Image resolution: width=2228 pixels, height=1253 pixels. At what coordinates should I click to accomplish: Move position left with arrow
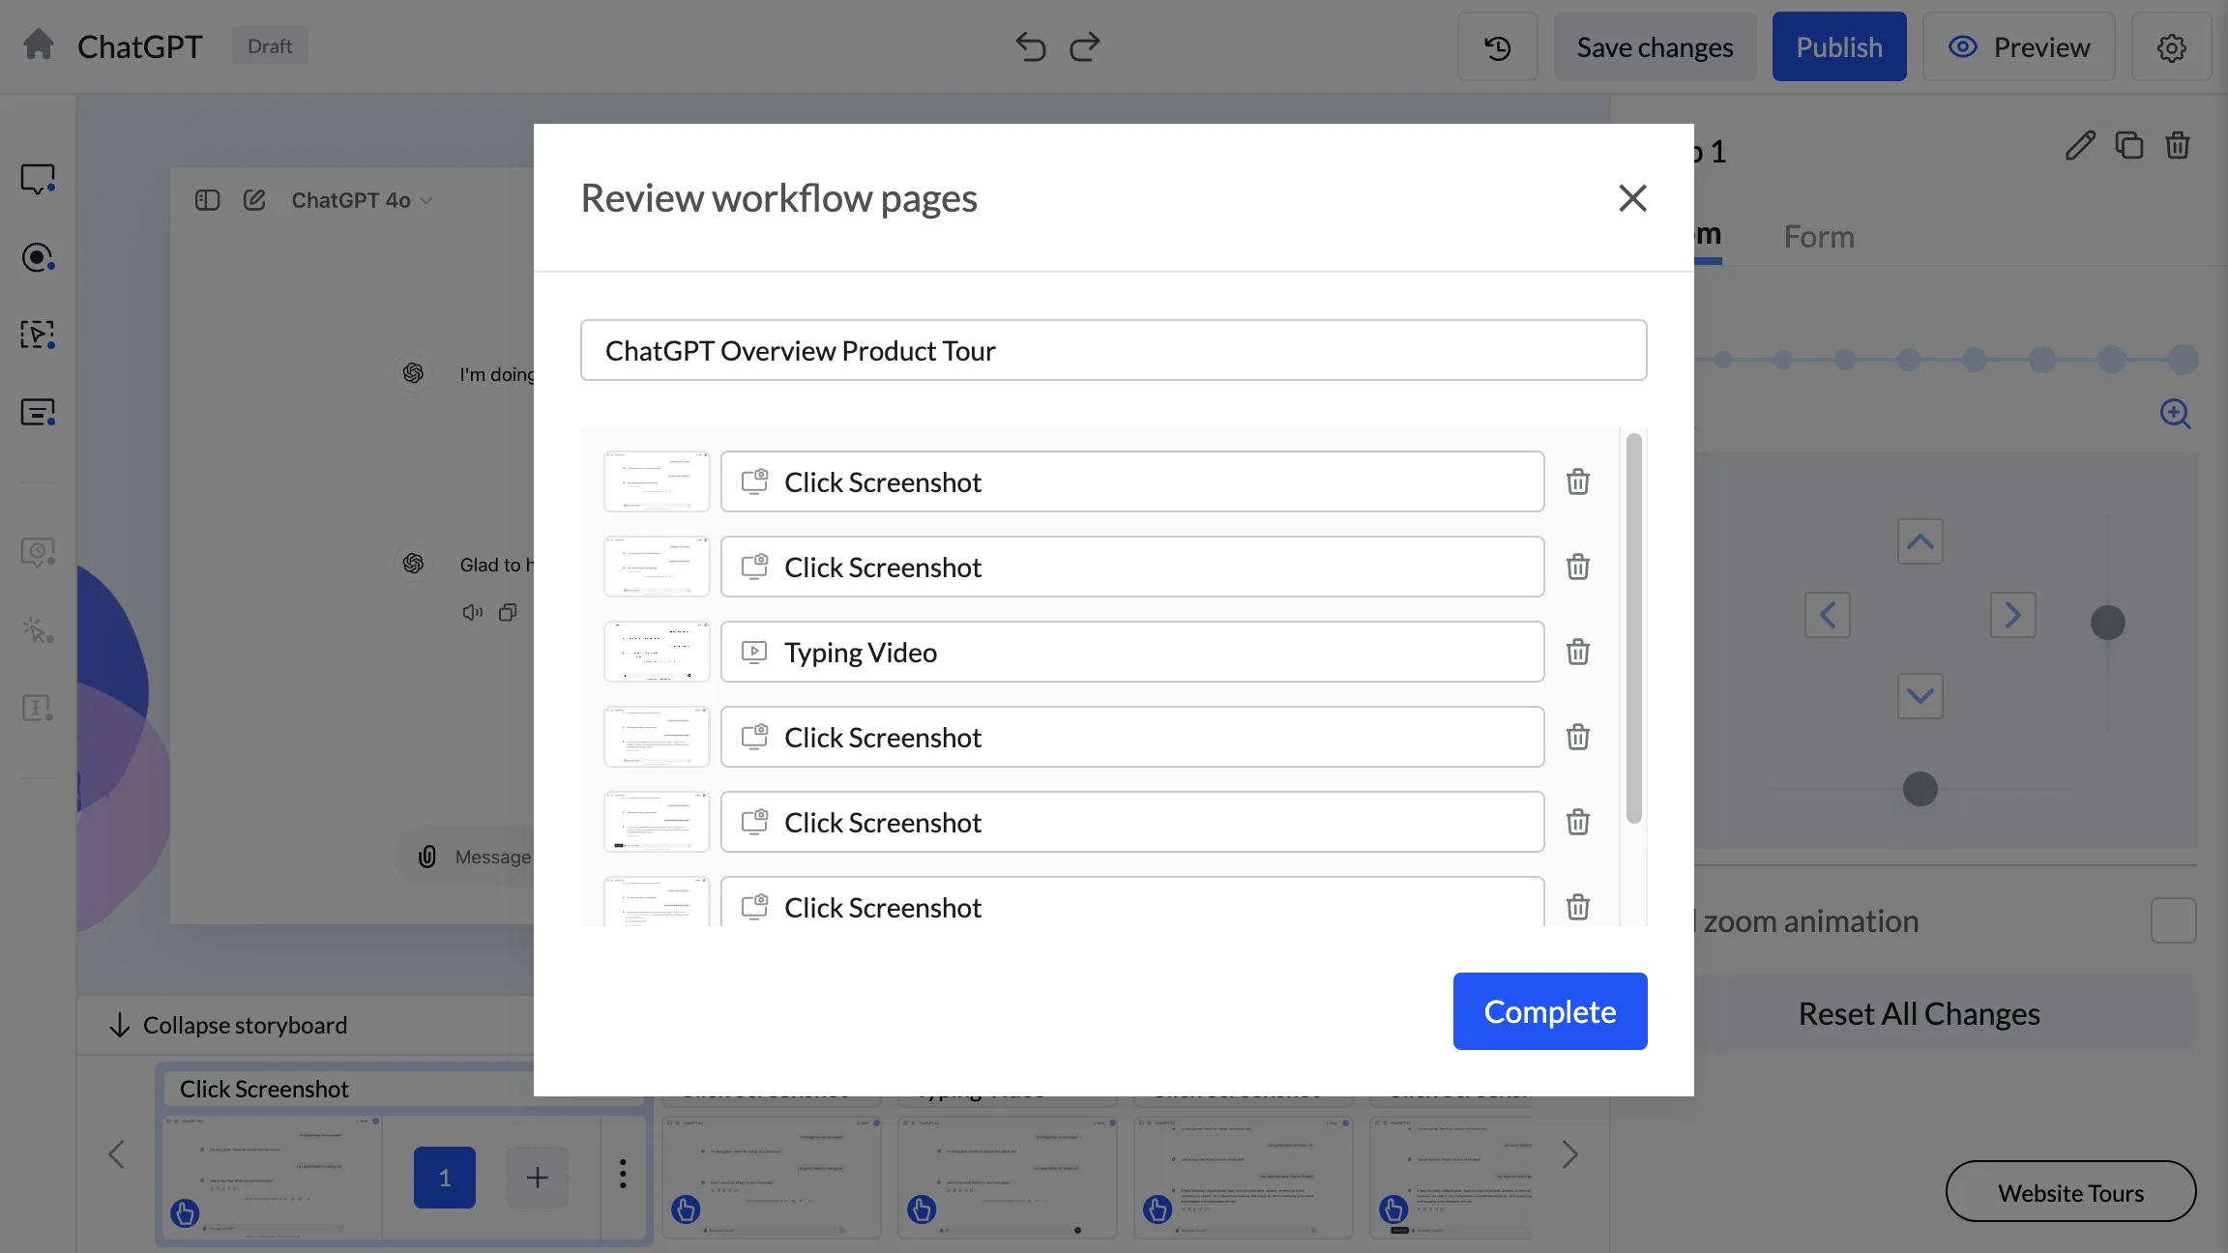tap(1828, 615)
